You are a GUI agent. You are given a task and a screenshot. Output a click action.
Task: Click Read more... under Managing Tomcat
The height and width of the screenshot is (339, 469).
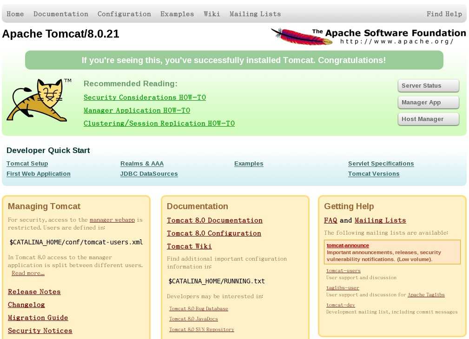(x=28, y=273)
